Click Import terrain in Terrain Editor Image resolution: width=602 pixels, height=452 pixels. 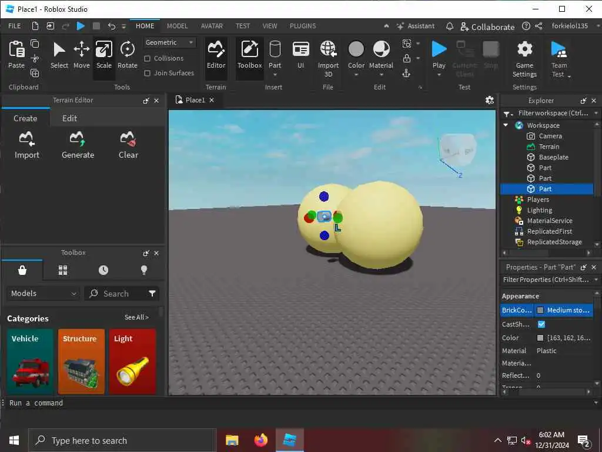[27, 145]
